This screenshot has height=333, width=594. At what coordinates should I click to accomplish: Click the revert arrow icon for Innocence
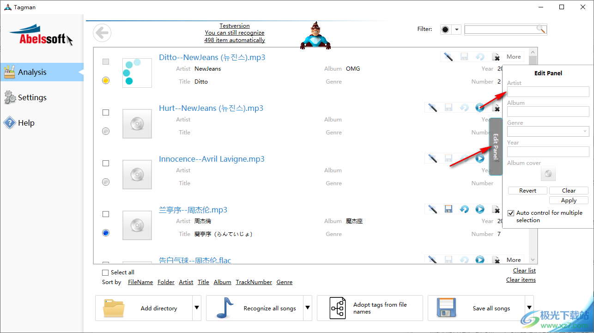click(x=464, y=158)
